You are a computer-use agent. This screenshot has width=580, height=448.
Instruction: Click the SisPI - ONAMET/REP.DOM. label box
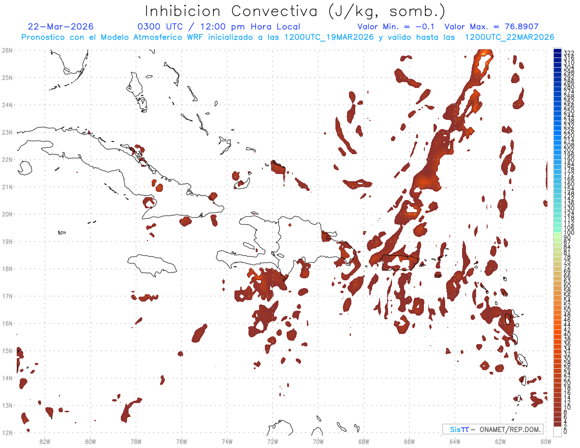[493, 429]
